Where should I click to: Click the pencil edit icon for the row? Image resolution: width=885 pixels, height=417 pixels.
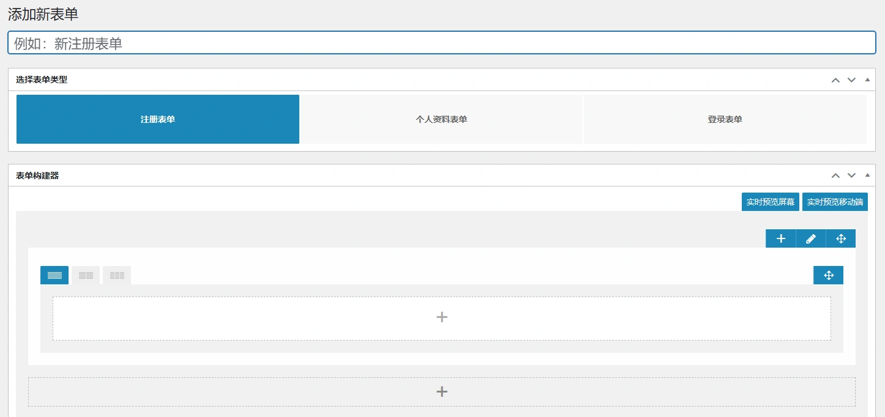pos(811,238)
